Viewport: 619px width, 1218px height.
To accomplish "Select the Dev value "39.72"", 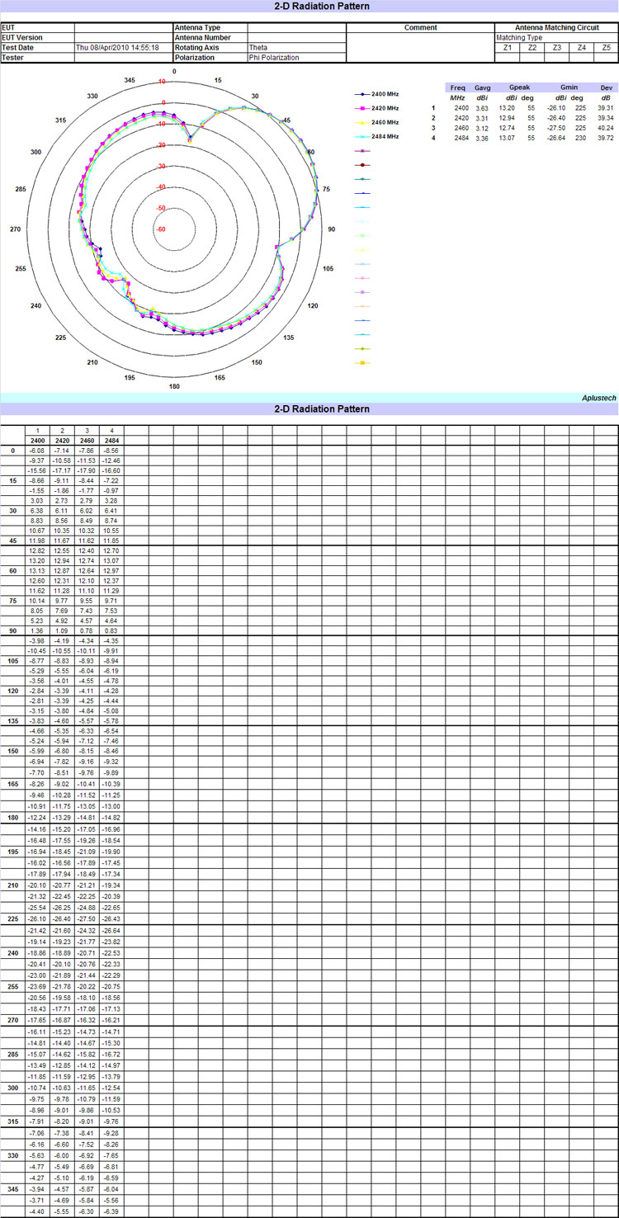I will point(605,138).
